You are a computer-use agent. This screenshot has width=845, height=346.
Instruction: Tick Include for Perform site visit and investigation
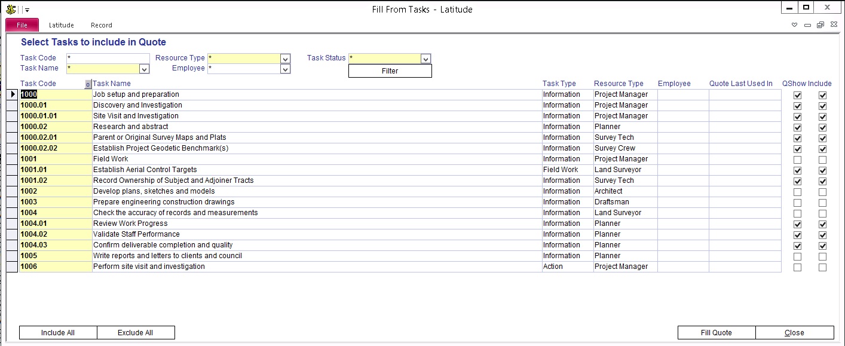pyautogui.click(x=822, y=267)
